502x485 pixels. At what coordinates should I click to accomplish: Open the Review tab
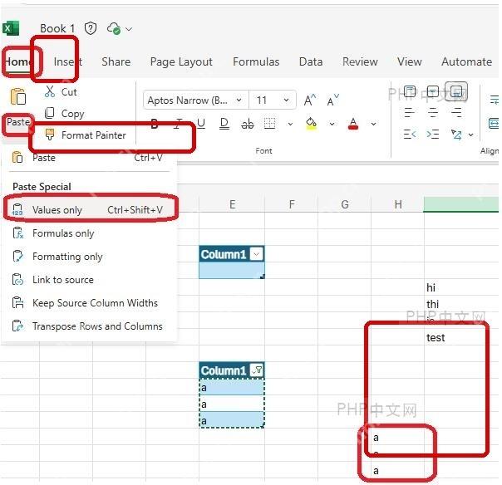pos(360,61)
